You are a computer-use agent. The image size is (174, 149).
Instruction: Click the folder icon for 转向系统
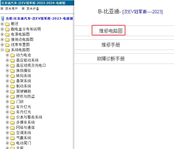coord(12,76)
